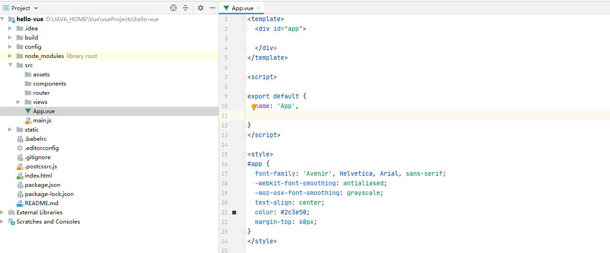Click the node_modules folder icon
Screen dimensions: 610x253
coord(20,56)
